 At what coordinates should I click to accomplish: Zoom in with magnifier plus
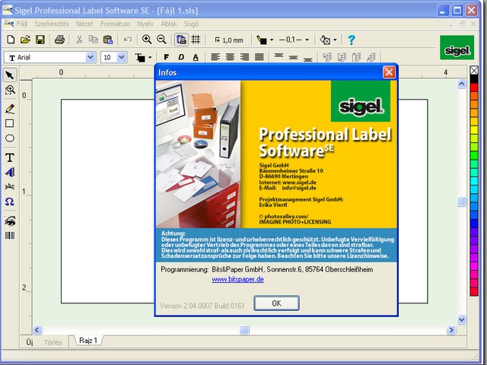147,40
